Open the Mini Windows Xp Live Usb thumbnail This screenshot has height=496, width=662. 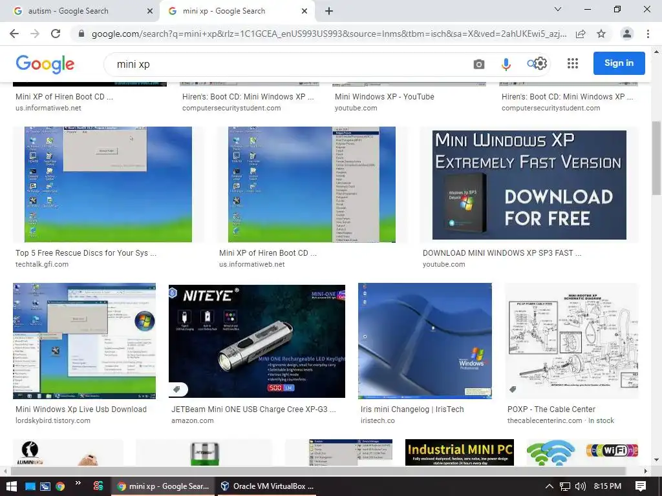click(x=85, y=341)
